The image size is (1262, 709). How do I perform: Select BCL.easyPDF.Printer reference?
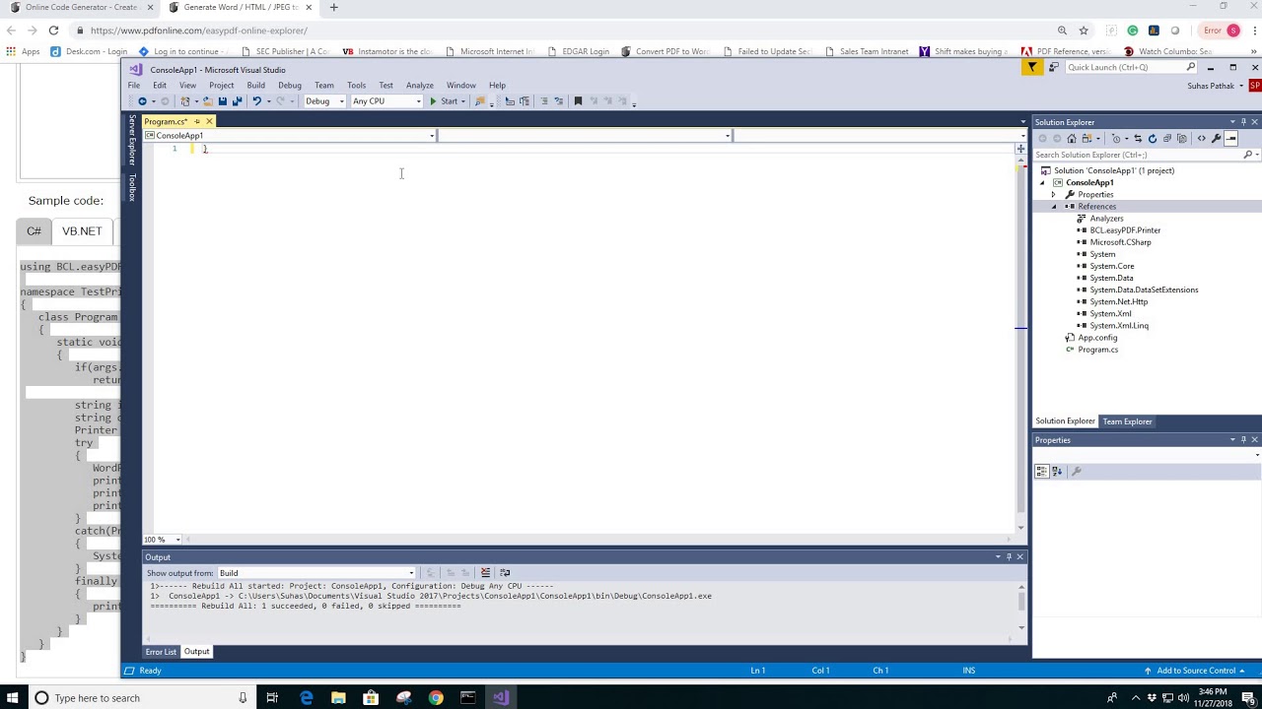(1125, 230)
